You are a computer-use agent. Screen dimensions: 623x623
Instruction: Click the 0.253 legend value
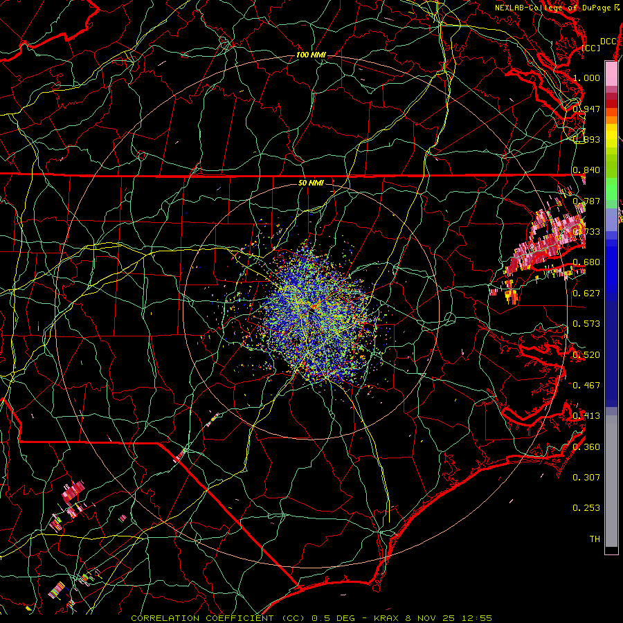tap(586, 508)
